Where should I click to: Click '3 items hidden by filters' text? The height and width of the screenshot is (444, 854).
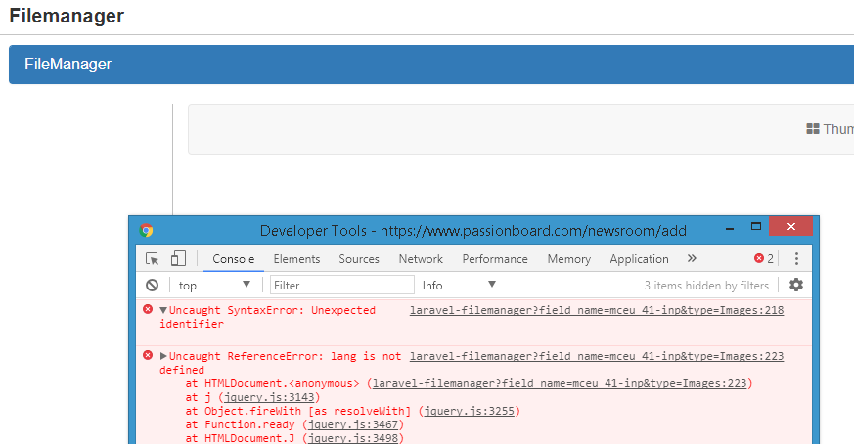tap(706, 285)
